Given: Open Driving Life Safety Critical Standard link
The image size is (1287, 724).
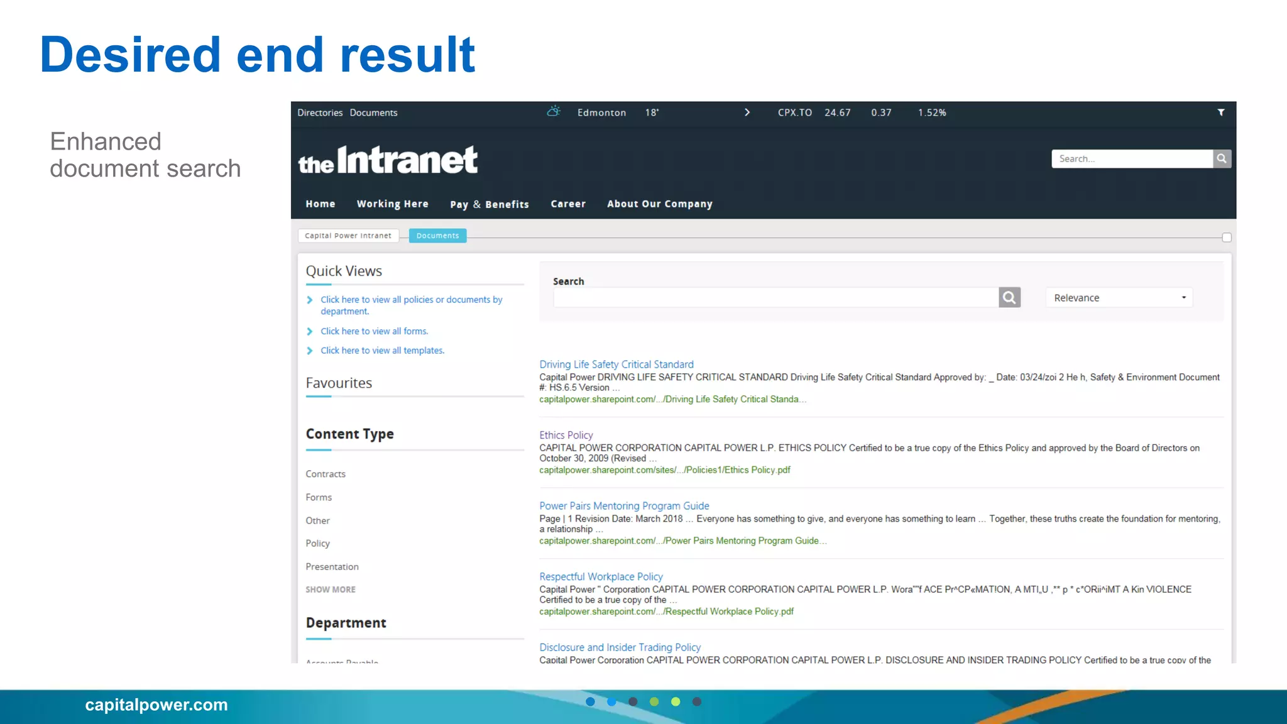Looking at the screenshot, I should click(x=616, y=365).
